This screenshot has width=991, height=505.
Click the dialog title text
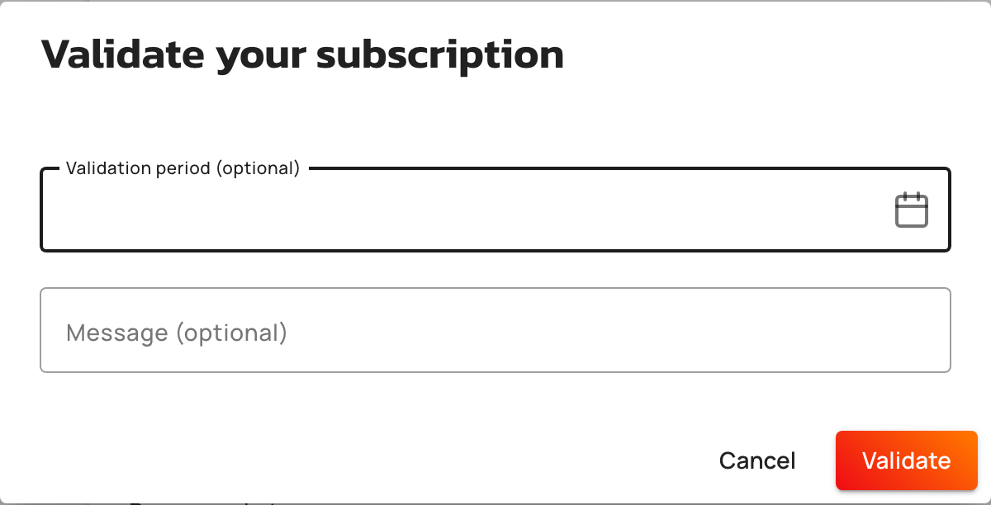[x=302, y=54]
